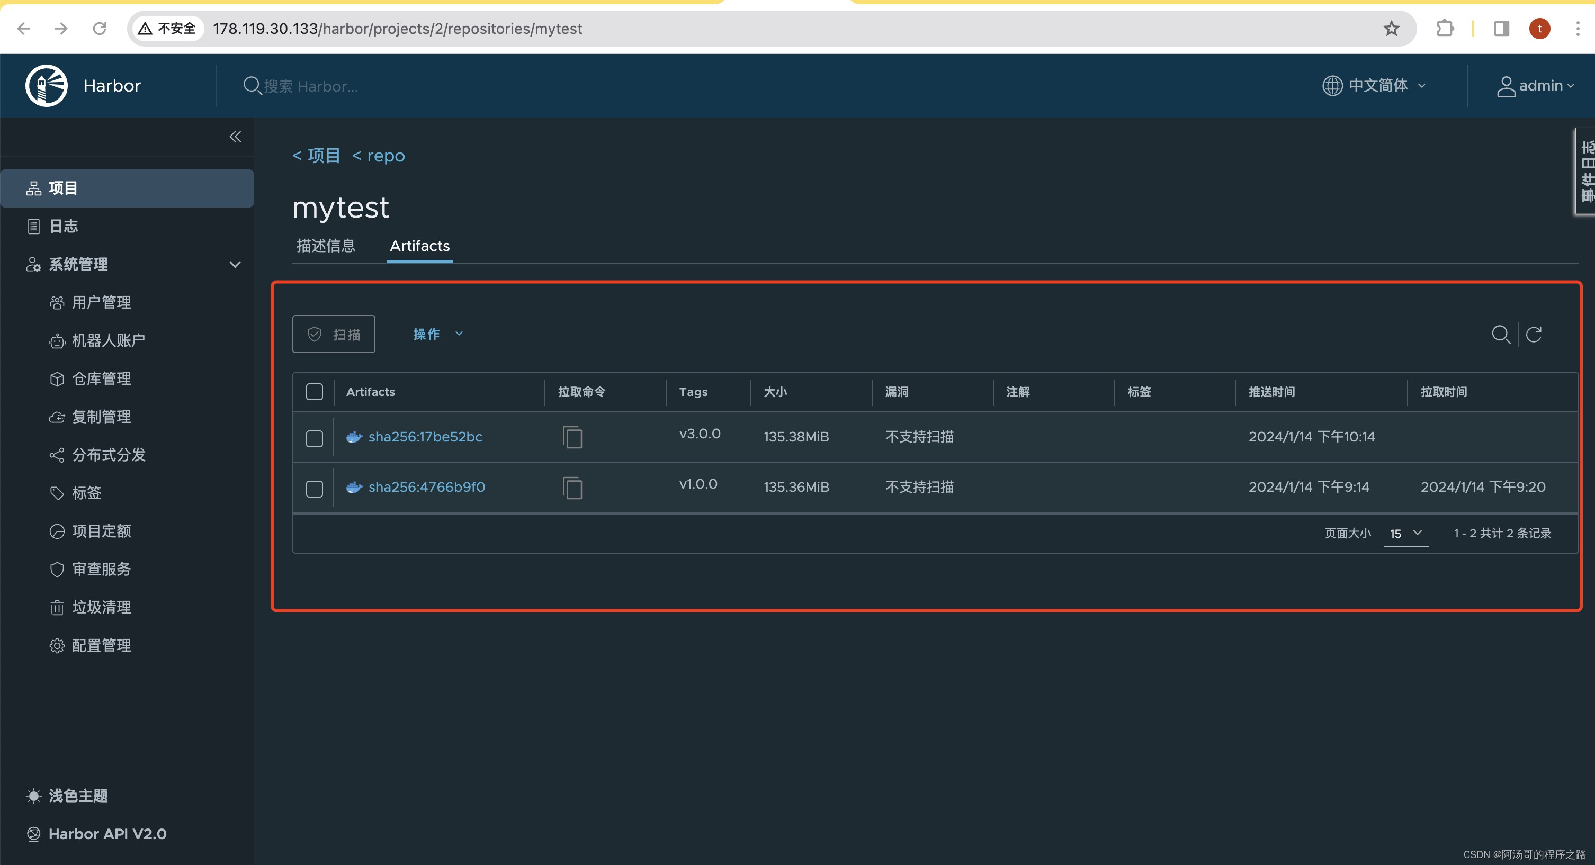Go back in the browser
Viewport: 1595px width, 865px height.
(x=23, y=29)
